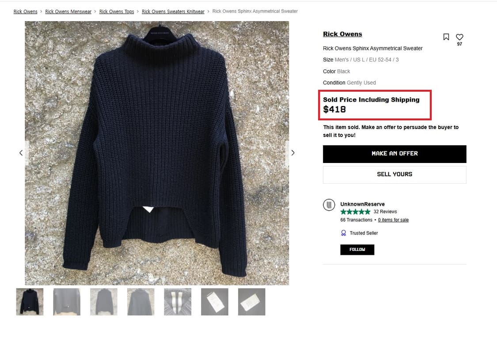Image resolution: width=497 pixels, height=349 pixels.
Task: View the striped collar detail thumbnail
Action: tap(178, 302)
